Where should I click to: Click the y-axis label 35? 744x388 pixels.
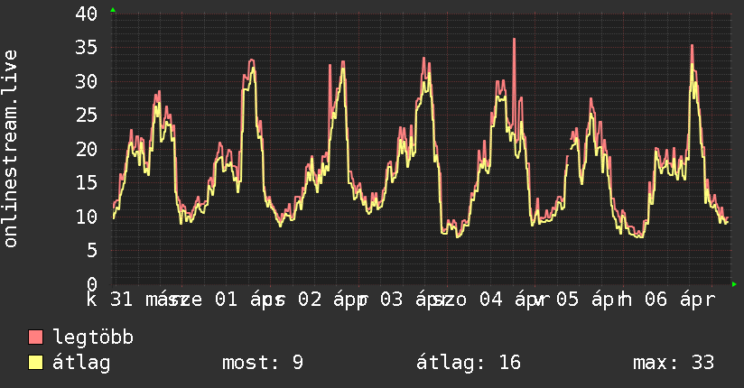87,48
